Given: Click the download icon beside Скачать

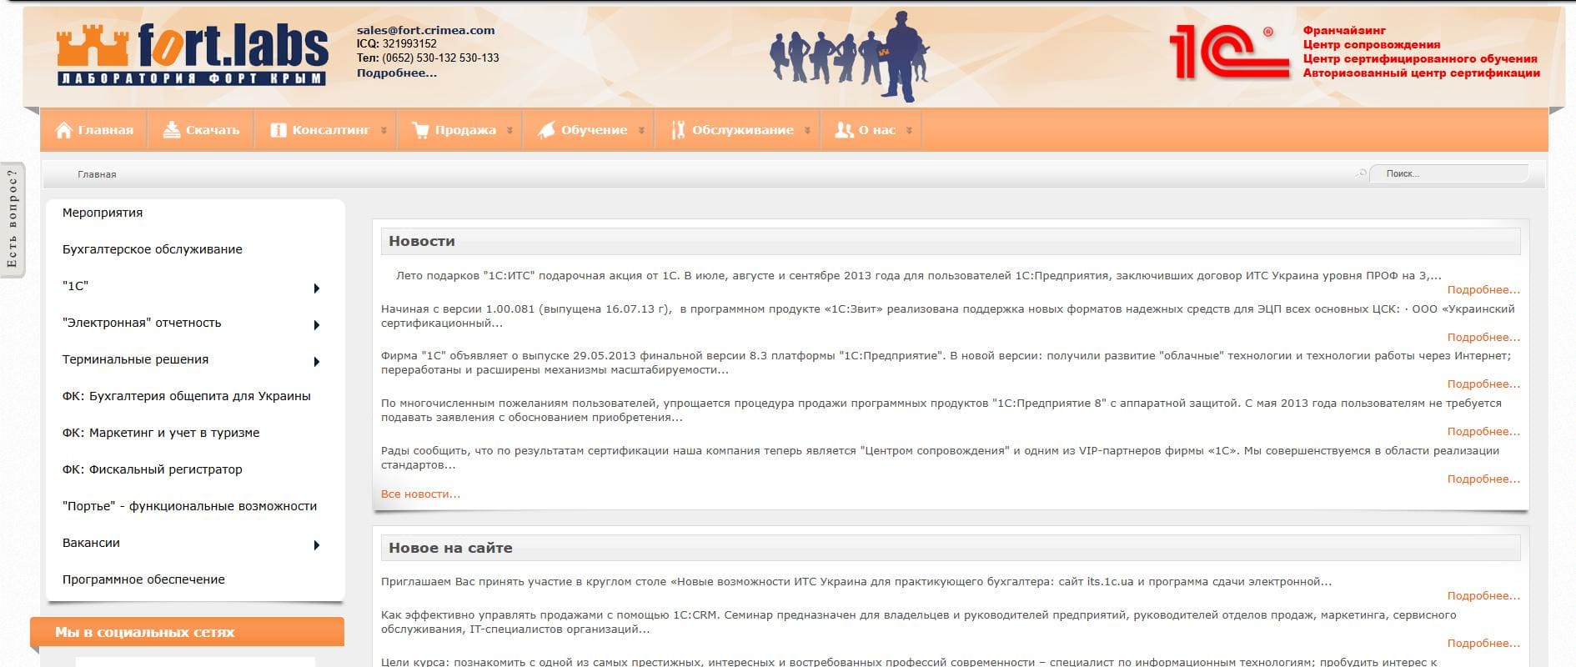Looking at the screenshot, I should pos(172,130).
